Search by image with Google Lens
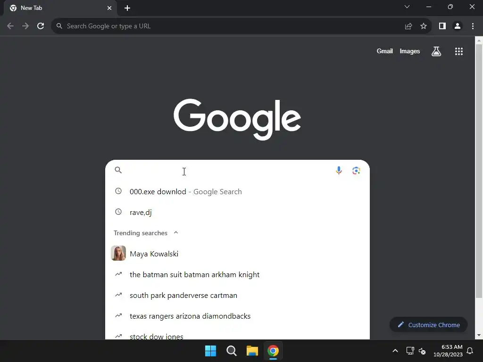 click(357, 171)
